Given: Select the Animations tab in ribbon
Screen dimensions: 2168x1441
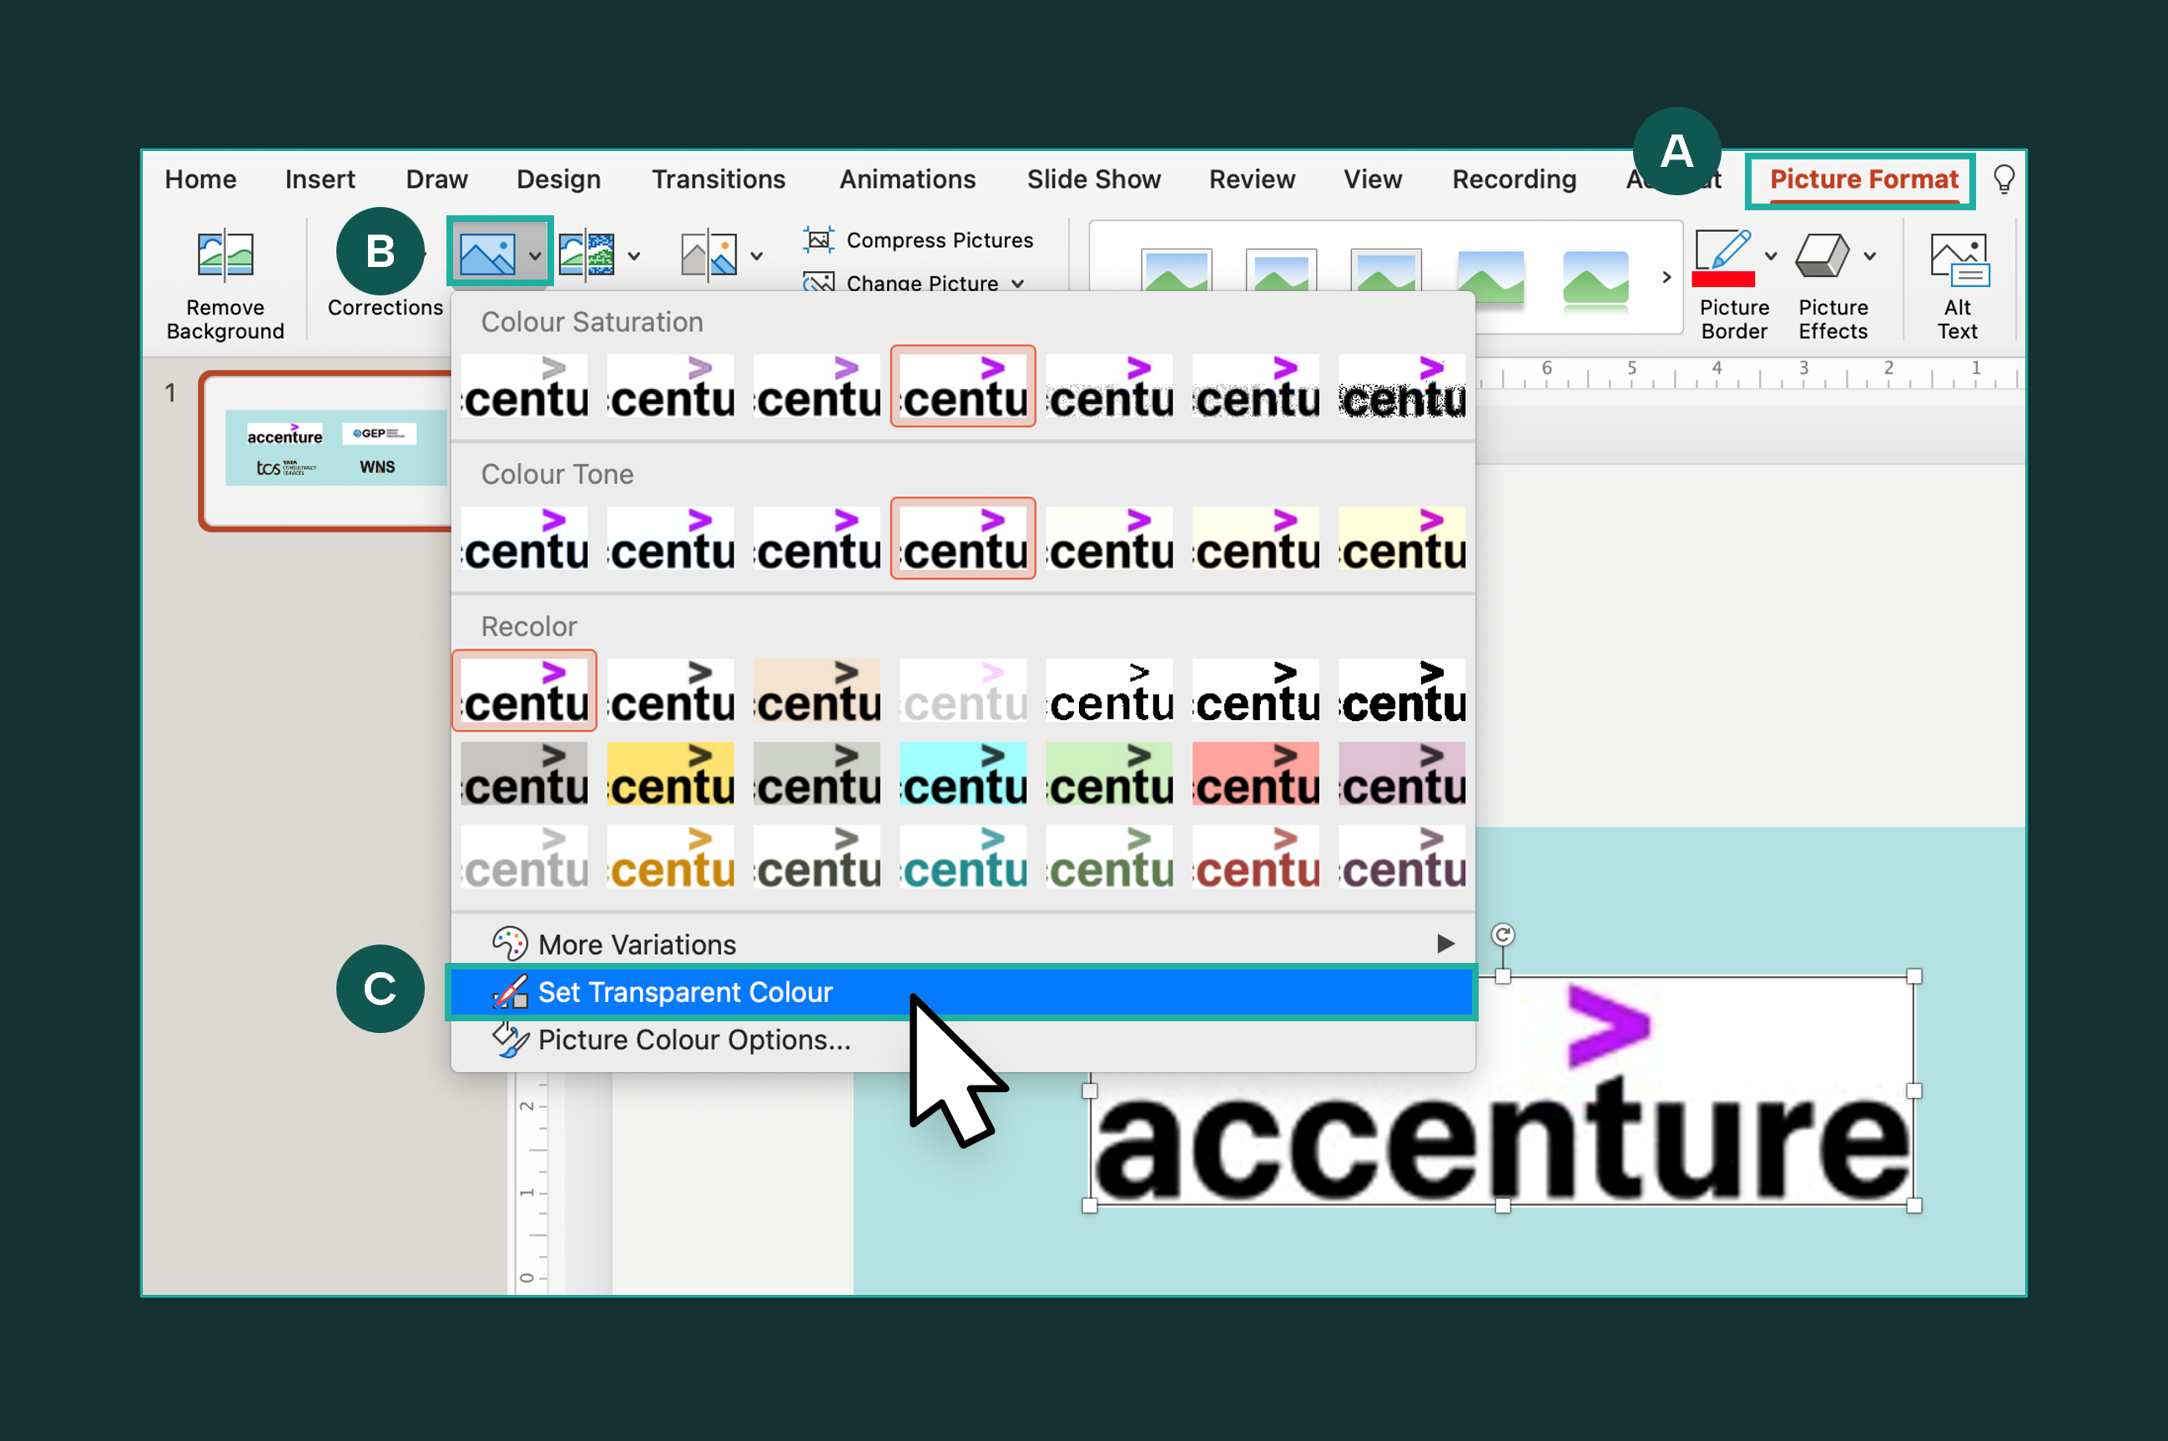Looking at the screenshot, I should [x=905, y=180].
